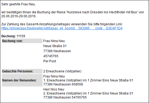
Task: Open the showcase.travelseller.net payment link
Action: coord(62,28)
